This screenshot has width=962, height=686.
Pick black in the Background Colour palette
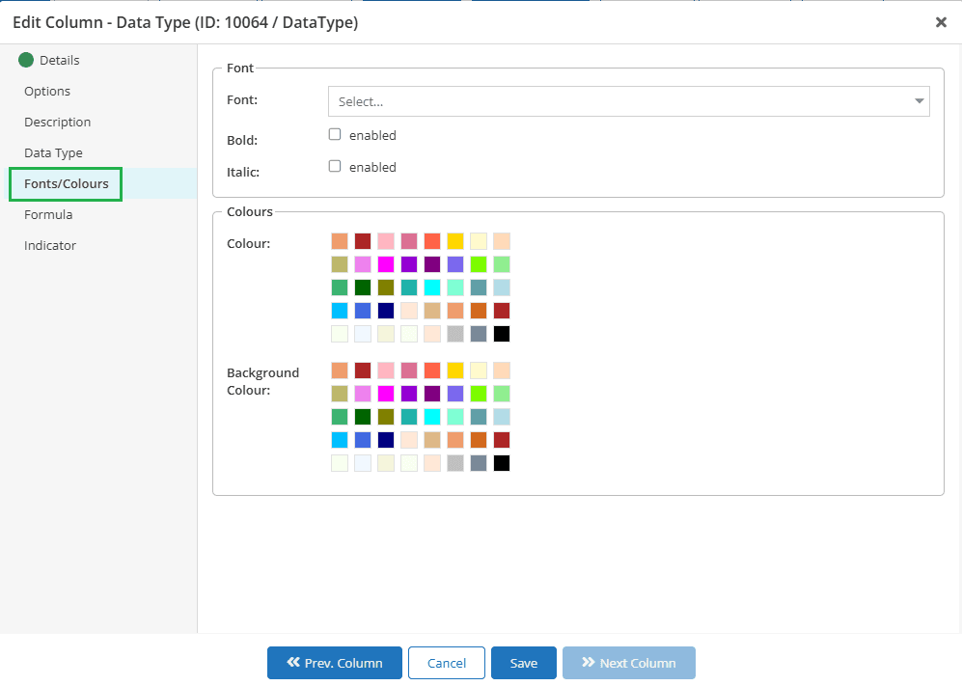[x=502, y=463]
